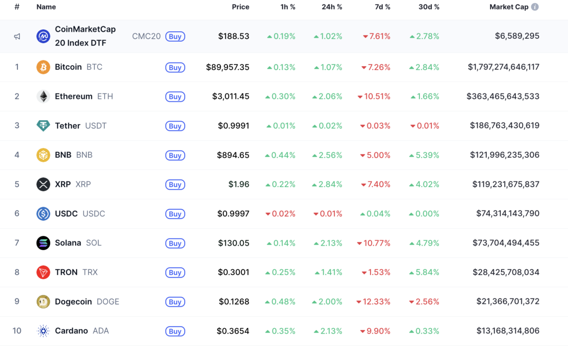Buy the CMC20 index token
Screen dimensions: 568x346
click(175, 36)
